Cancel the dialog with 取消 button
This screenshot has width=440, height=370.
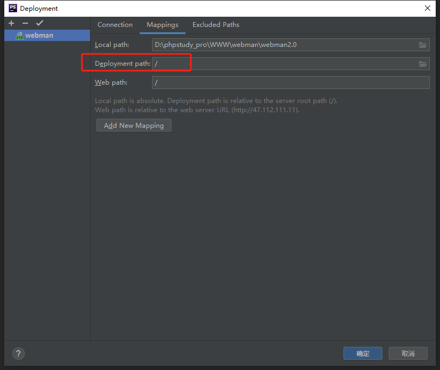(408, 353)
